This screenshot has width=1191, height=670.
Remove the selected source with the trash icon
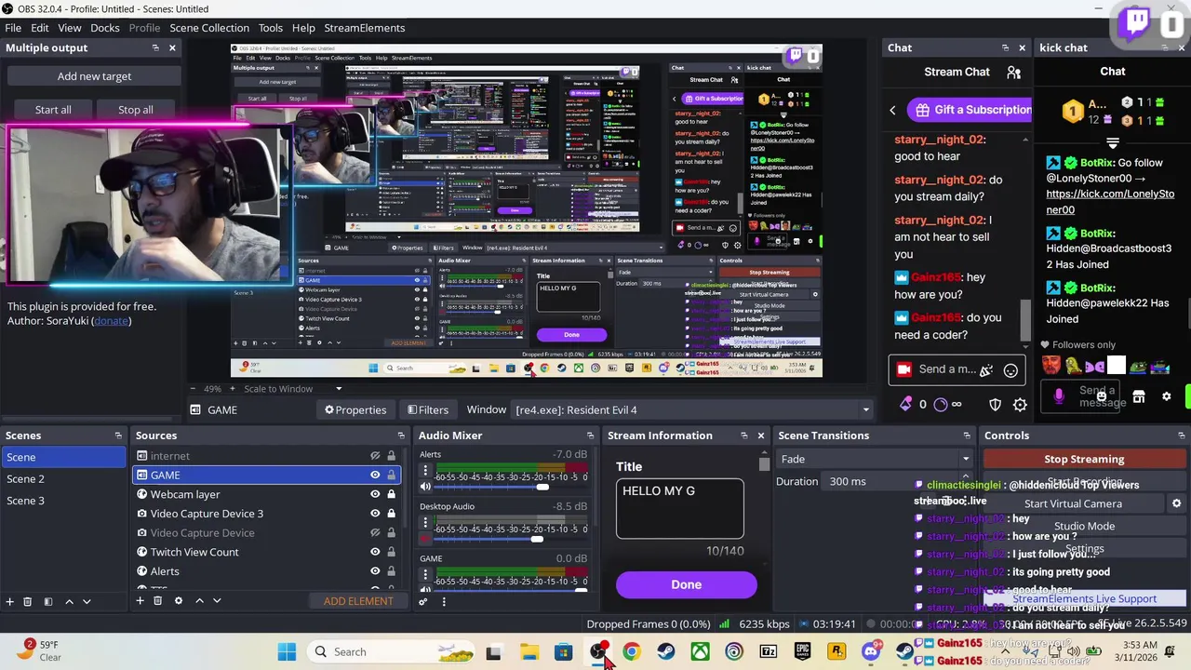pyautogui.click(x=157, y=601)
